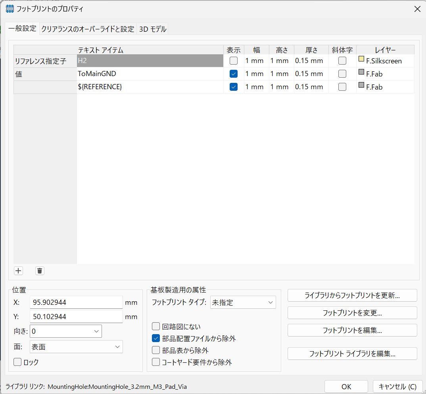Click the X position input field
The height and width of the screenshot is (394, 426).
click(x=76, y=302)
